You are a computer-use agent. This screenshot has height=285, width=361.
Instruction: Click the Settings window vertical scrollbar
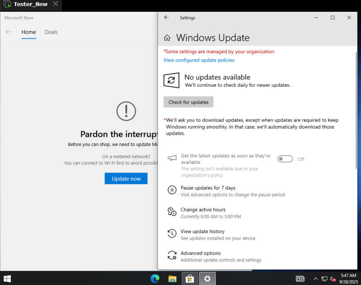click(x=356, y=110)
